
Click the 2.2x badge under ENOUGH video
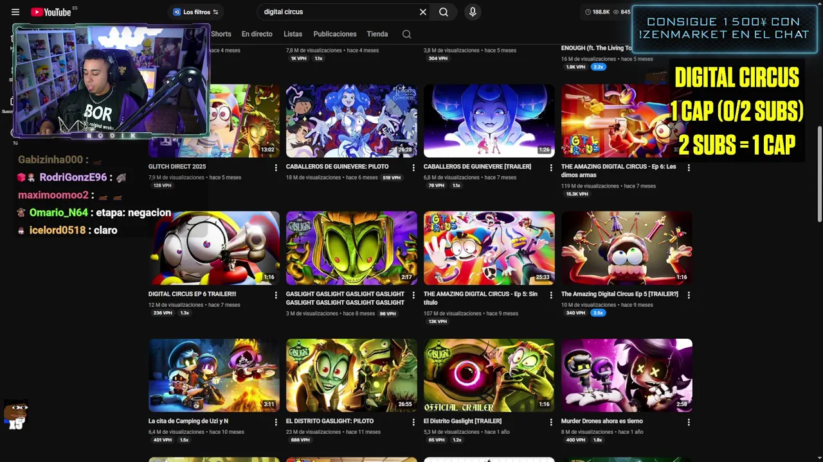[599, 67]
